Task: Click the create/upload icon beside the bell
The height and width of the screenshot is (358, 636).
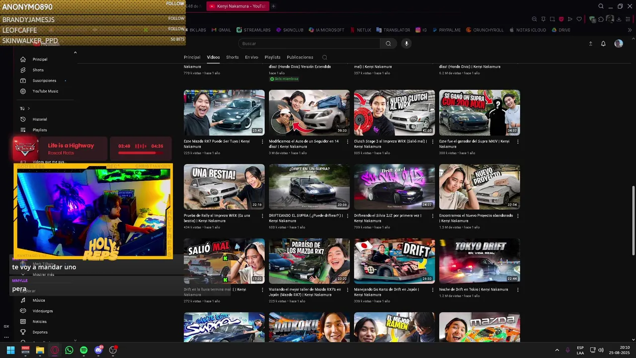Action: pos(590,44)
